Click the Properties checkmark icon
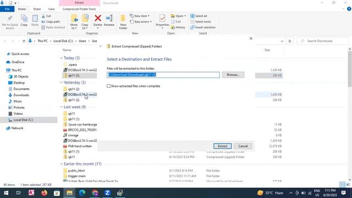 point(162,18)
